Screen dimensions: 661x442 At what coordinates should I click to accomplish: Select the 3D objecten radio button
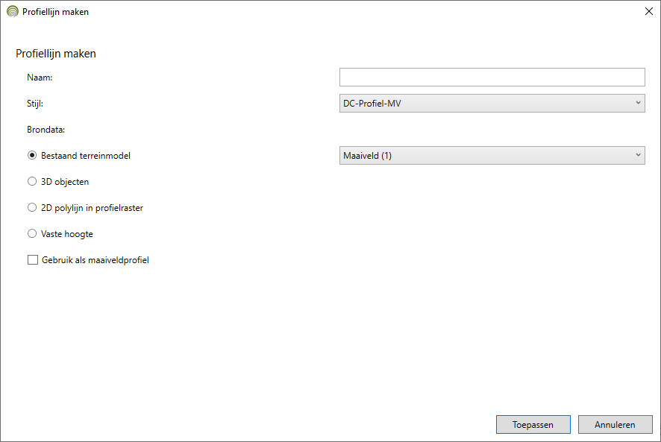[x=32, y=182]
